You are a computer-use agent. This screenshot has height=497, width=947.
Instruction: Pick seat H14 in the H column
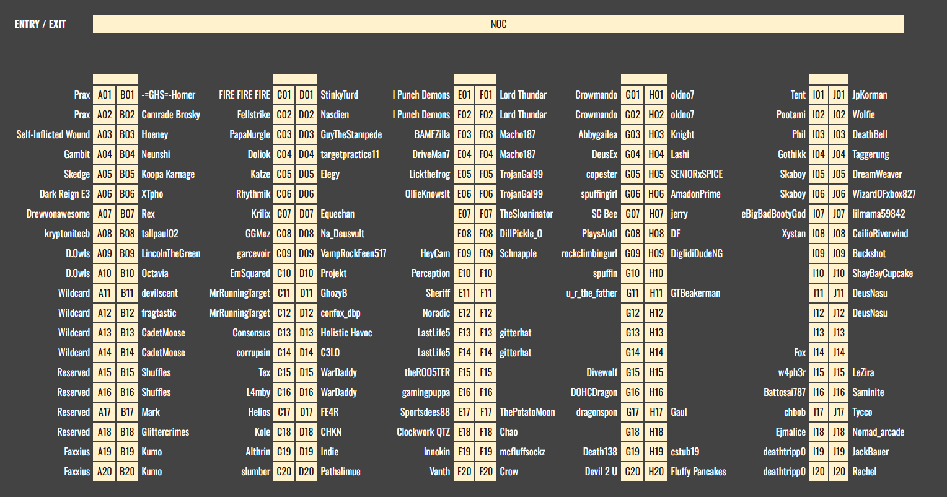(656, 353)
